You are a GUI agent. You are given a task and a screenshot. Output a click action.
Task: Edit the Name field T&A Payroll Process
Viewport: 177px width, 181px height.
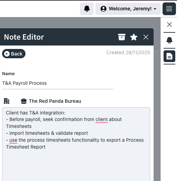tap(58, 83)
